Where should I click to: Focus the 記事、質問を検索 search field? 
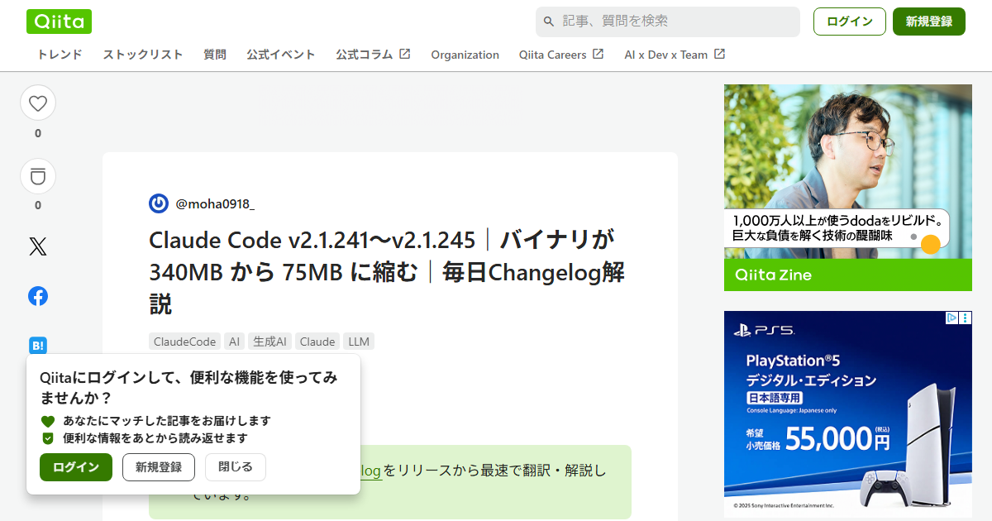click(668, 22)
